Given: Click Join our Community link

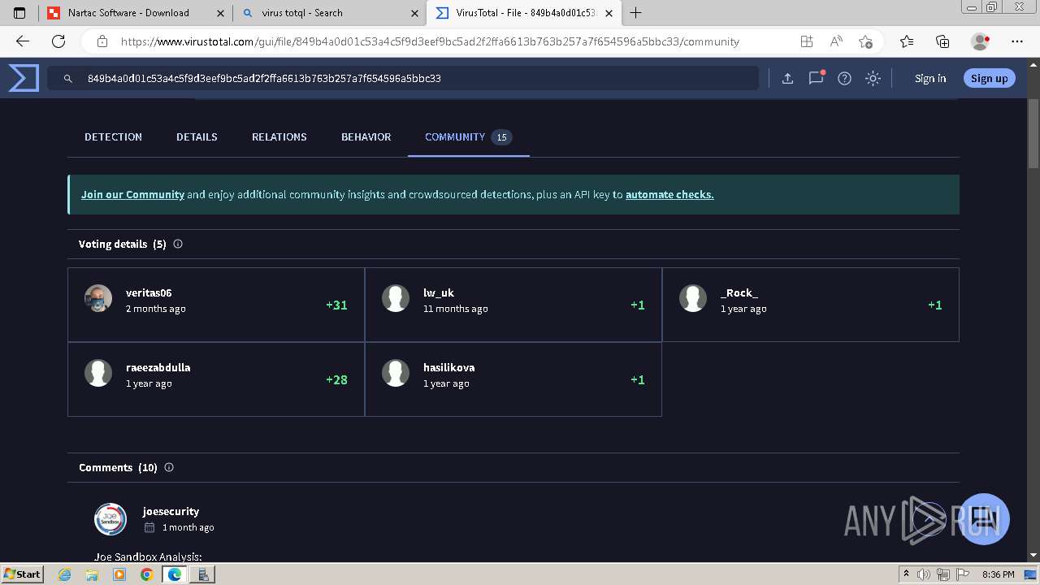Looking at the screenshot, I should (132, 195).
